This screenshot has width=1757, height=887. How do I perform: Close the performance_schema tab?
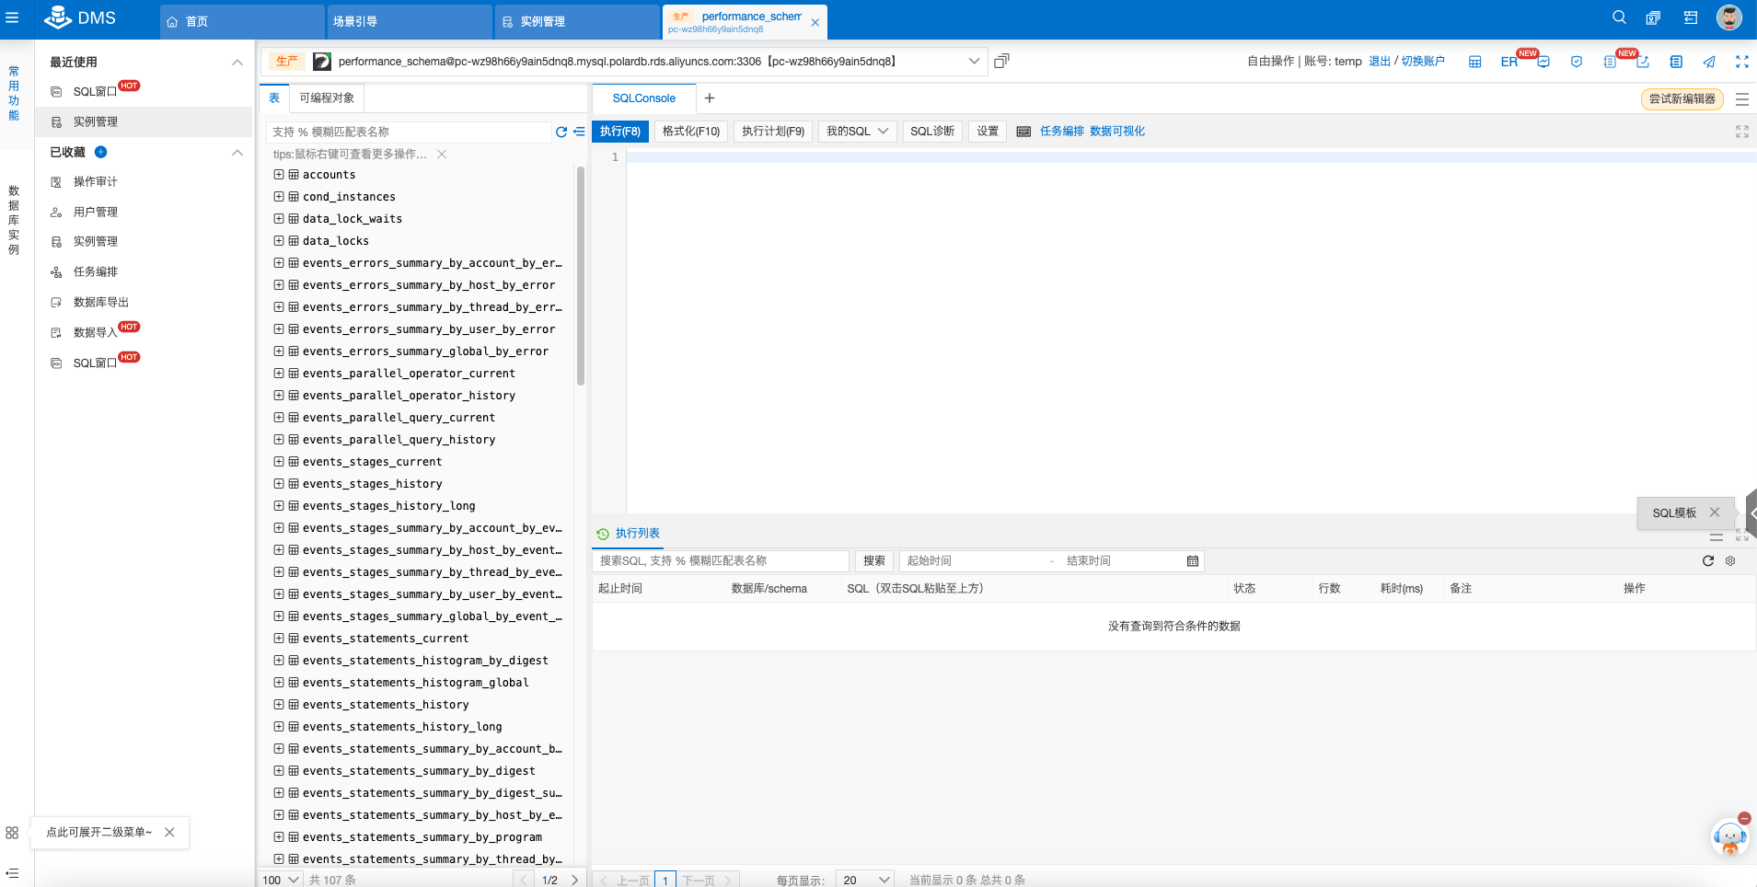tap(815, 22)
